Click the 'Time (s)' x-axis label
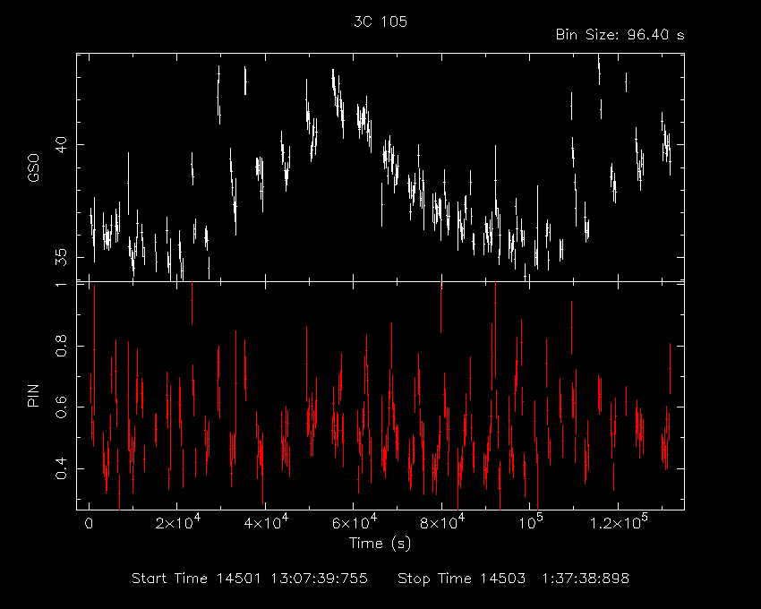761x609 pixels. click(380, 543)
